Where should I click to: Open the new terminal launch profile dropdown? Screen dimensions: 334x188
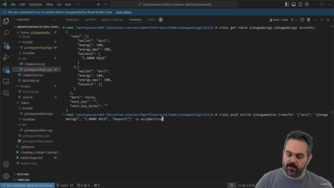296,20
